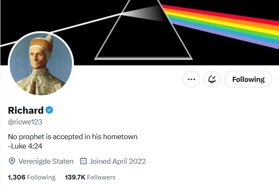View the 139.7K Followers list
279x185 pixels.
pyautogui.click(x=90, y=177)
